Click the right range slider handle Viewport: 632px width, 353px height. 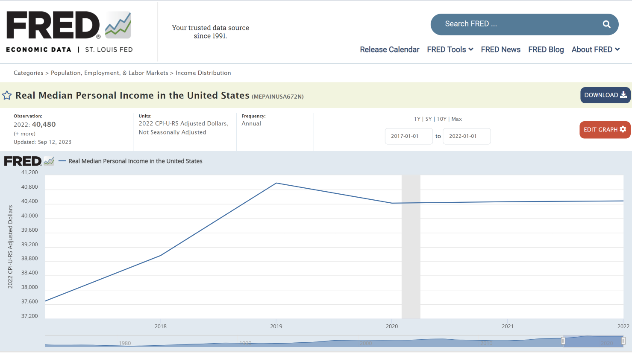pyautogui.click(x=623, y=341)
